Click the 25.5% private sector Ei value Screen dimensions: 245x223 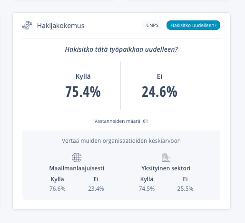coord(185,188)
